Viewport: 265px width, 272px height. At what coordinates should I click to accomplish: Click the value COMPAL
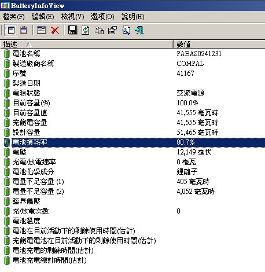point(190,64)
